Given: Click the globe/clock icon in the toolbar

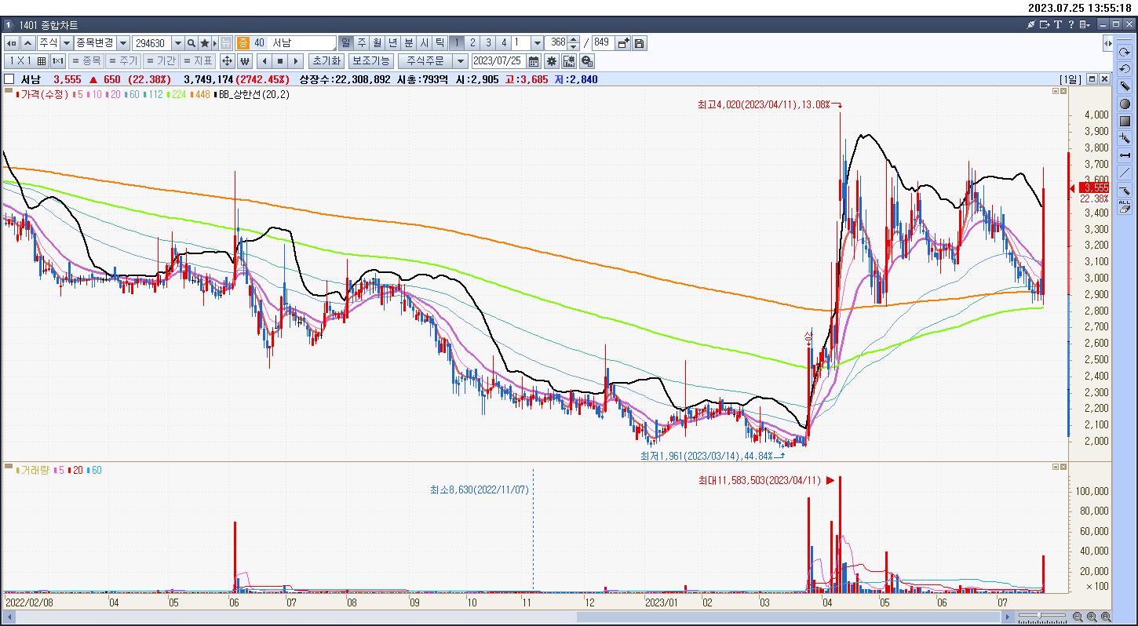Looking at the screenshot, I should 587,61.
